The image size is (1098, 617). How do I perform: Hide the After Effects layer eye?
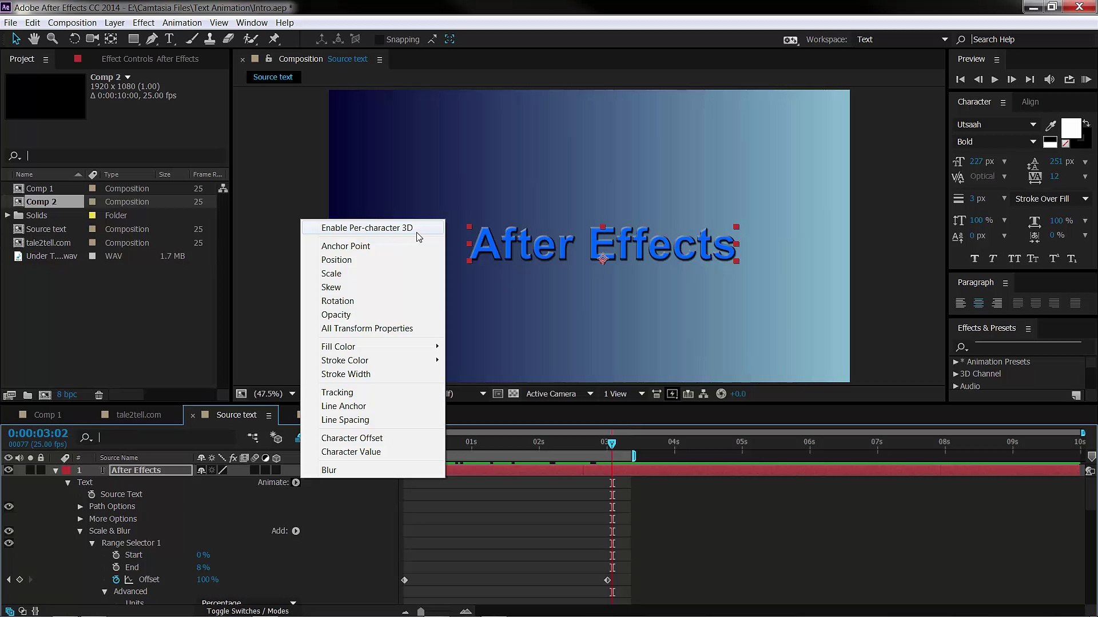point(9,470)
